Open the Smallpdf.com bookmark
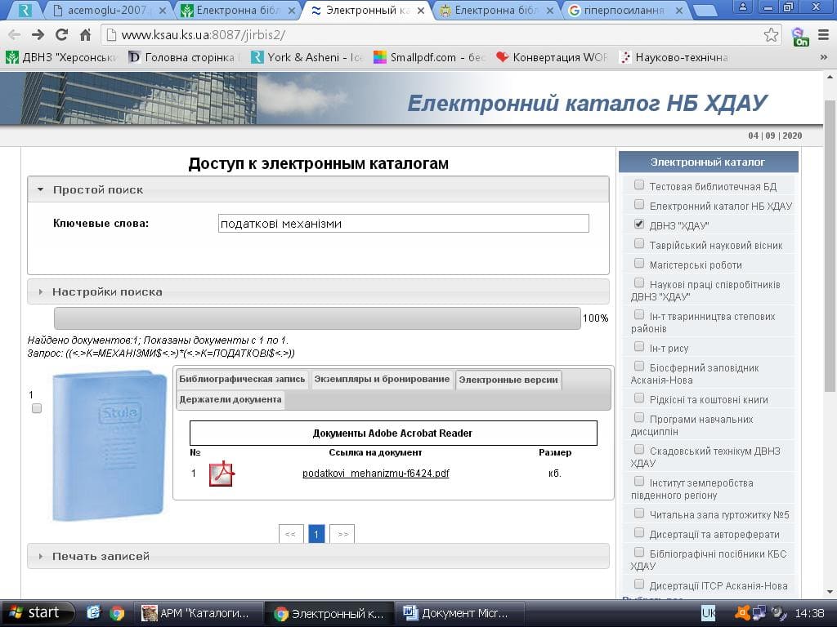Image resolution: width=837 pixels, height=627 pixels. coord(414,57)
